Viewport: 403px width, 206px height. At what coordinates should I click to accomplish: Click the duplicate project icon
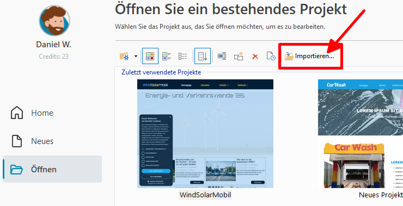coord(239,56)
